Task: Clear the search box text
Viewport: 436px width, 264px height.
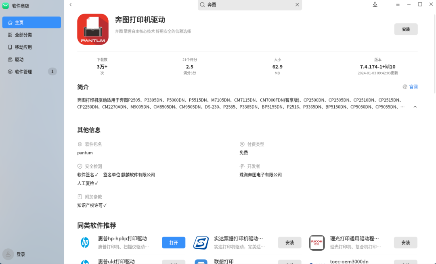Action: pyautogui.click(x=297, y=5)
